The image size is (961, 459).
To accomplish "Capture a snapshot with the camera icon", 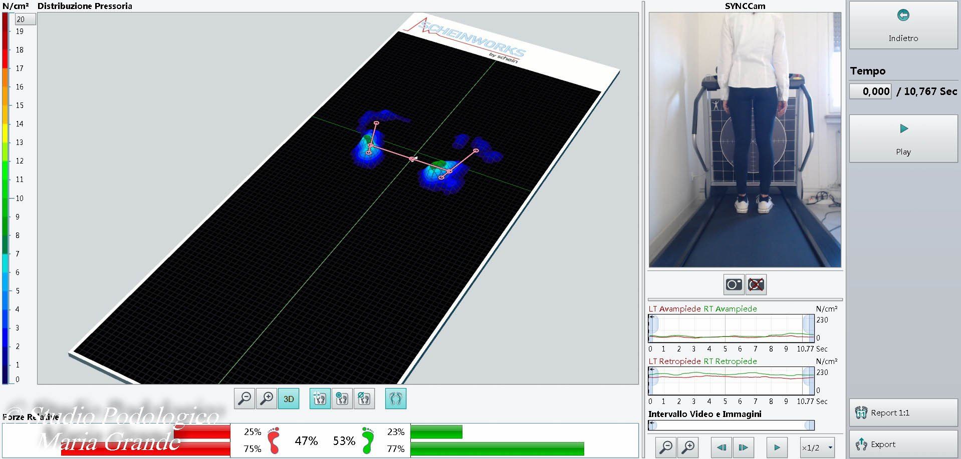I will point(734,284).
